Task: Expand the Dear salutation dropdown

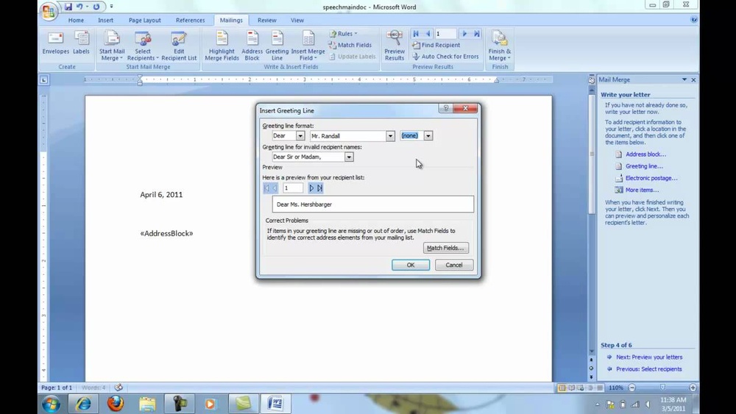Action: click(300, 136)
